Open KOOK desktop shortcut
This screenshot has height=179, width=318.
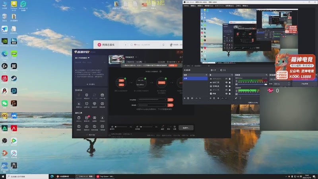pos(14,54)
